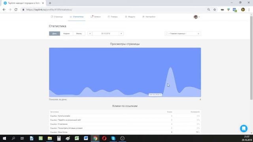
Task: Open Windows search from the taskbar
Action: pos(13,138)
